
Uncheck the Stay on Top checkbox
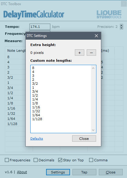click(60, 160)
